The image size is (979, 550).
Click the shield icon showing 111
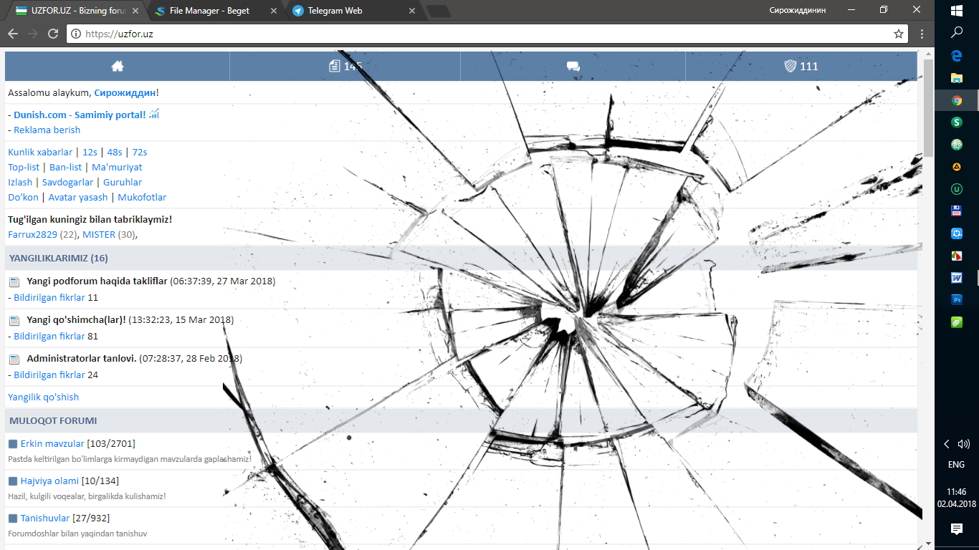[x=790, y=66]
